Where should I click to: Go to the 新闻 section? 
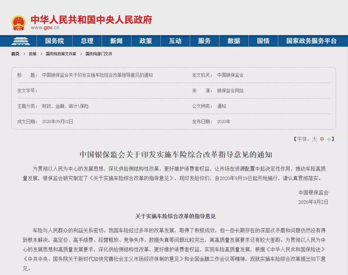click(116, 41)
